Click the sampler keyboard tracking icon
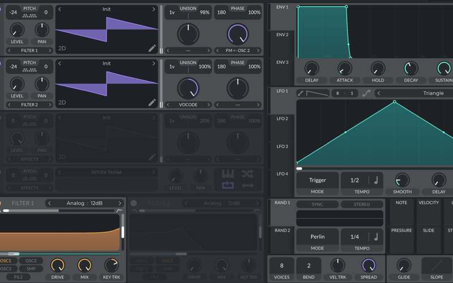The height and width of the screenshot is (283, 453). click(x=228, y=174)
